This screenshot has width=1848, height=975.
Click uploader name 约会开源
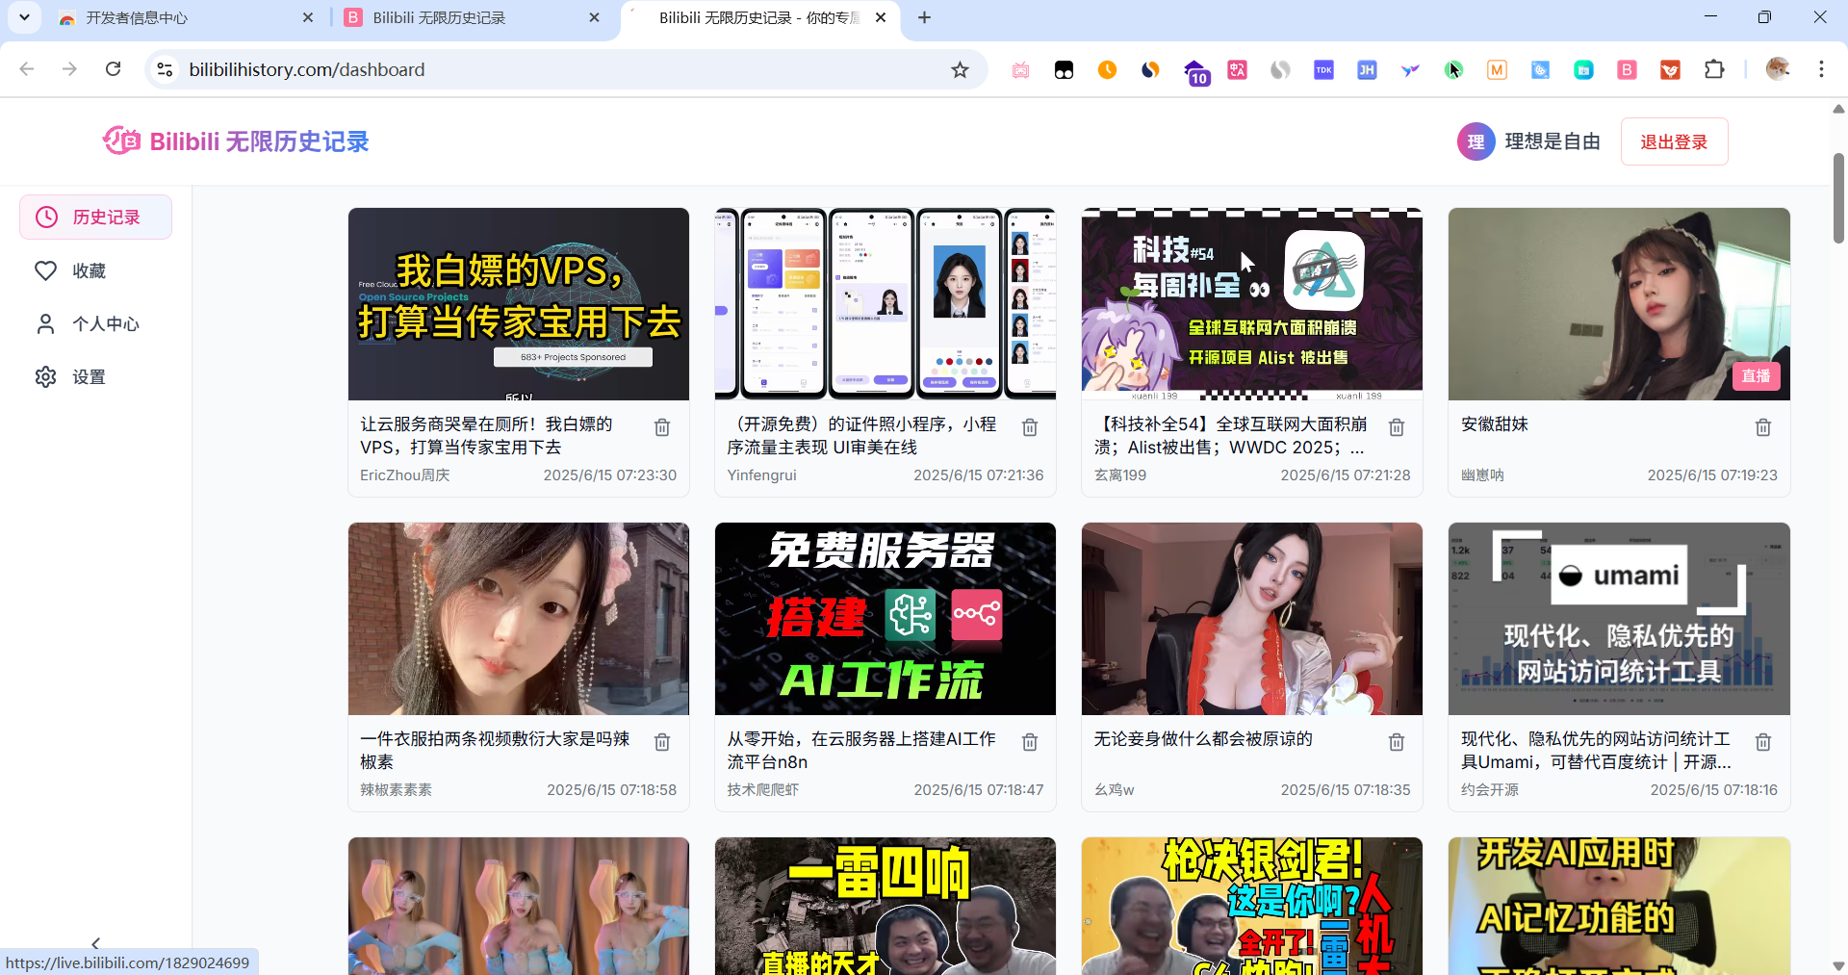click(1490, 790)
